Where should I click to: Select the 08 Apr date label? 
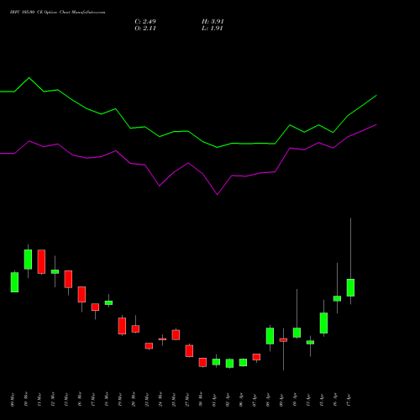coord(268,400)
